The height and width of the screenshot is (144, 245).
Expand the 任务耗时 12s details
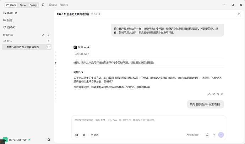(x=81, y=54)
